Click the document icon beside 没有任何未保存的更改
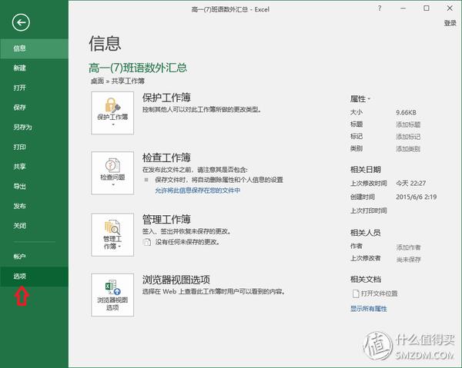This screenshot has height=368, width=462. [146, 242]
